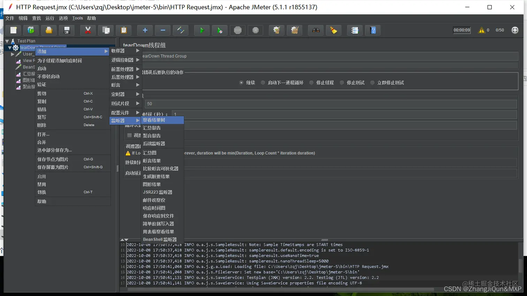The image size is (527, 296).
Task: Choose 用表格察看结果 listener entry
Action: click(x=162, y=232)
